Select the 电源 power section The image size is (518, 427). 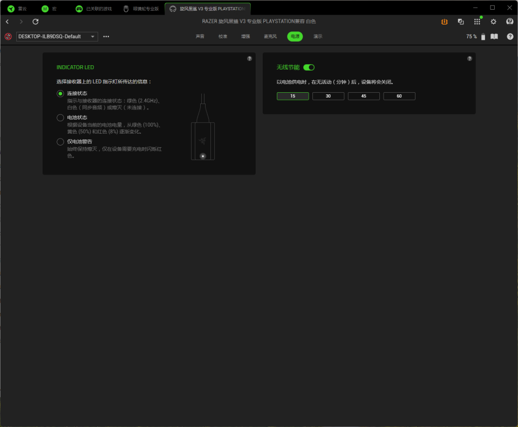tap(295, 37)
